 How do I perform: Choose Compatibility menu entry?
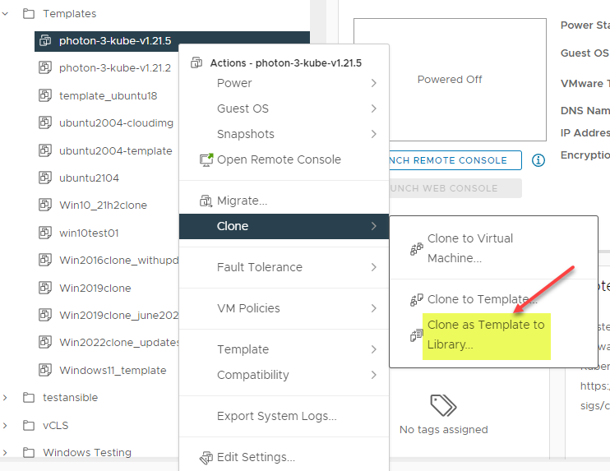click(284, 375)
